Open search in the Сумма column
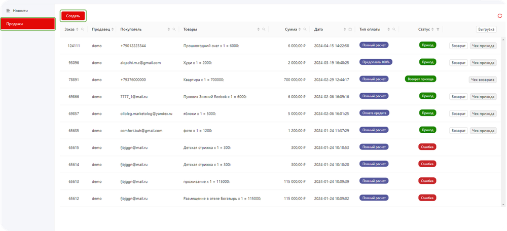 click(x=305, y=29)
